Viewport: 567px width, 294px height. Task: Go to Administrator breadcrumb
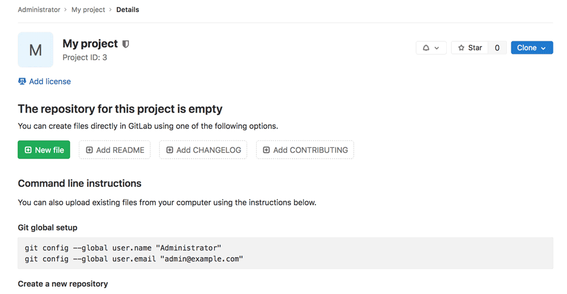[39, 10]
